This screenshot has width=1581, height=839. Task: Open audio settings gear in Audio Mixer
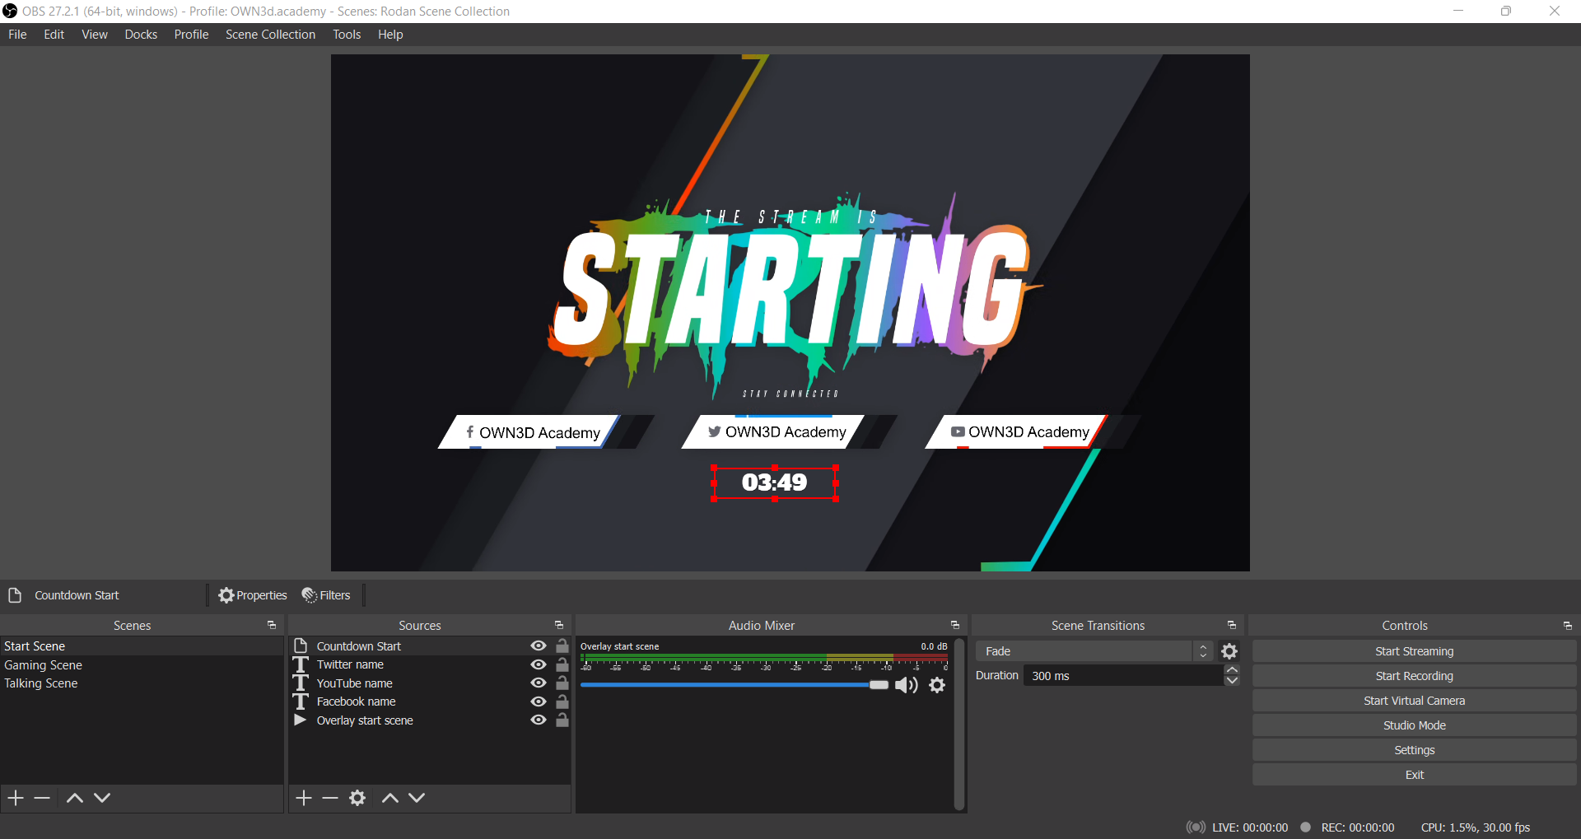(x=937, y=685)
